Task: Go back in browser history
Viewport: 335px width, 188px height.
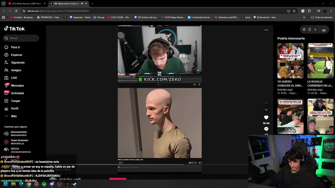Action: tap(4, 11)
